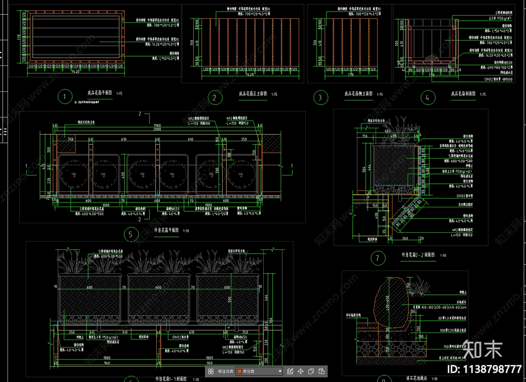Click the orange color swatch beside 未分类
The image size is (526, 382).
point(240,371)
